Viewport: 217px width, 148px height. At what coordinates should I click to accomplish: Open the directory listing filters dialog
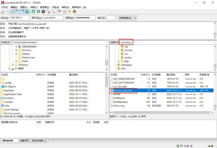59,12
